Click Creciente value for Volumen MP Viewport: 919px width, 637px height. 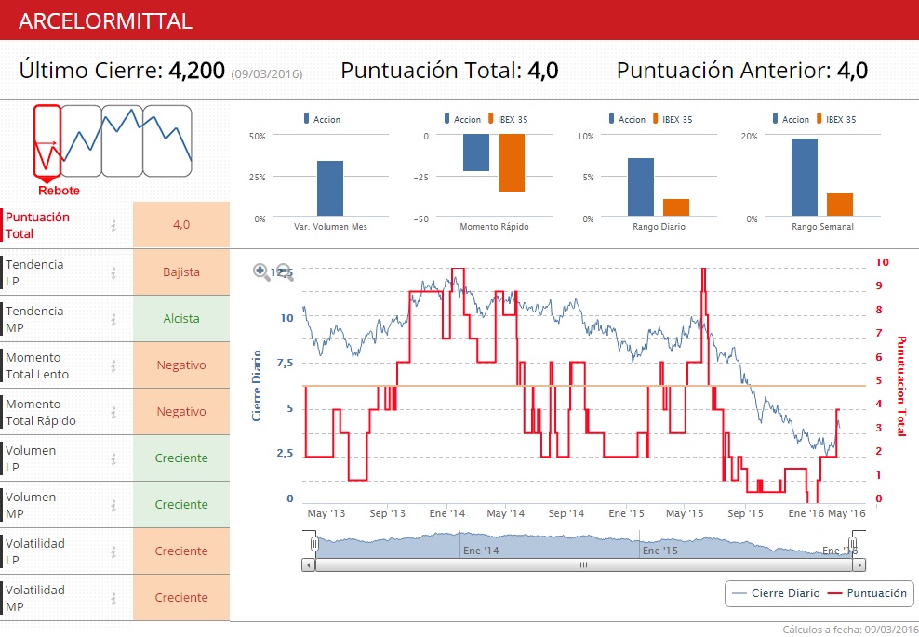(x=181, y=505)
